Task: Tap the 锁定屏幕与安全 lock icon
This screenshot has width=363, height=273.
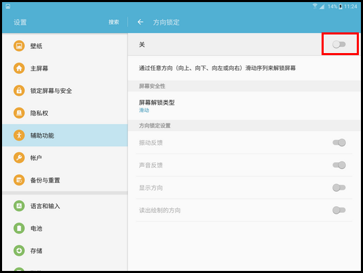Action: tap(19, 90)
